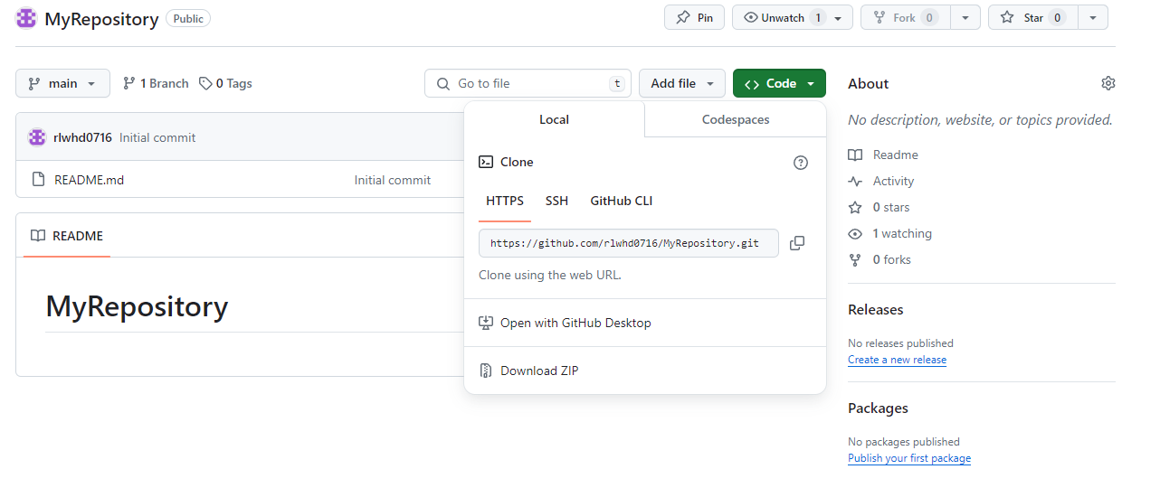This screenshot has height=488, width=1160.
Task: Click the GitHub Desktop download icon
Action: coord(486,323)
